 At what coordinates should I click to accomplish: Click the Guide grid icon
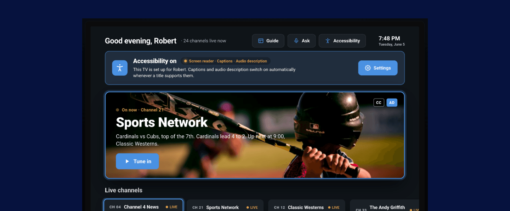coord(261,41)
